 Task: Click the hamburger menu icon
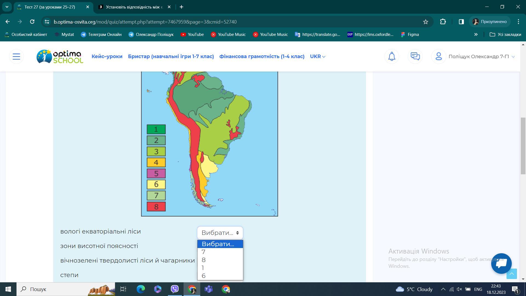coord(16,56)
